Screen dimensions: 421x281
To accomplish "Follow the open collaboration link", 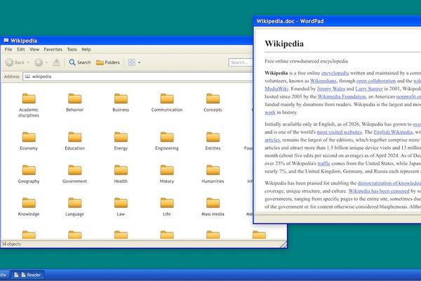I will [376, 81].
